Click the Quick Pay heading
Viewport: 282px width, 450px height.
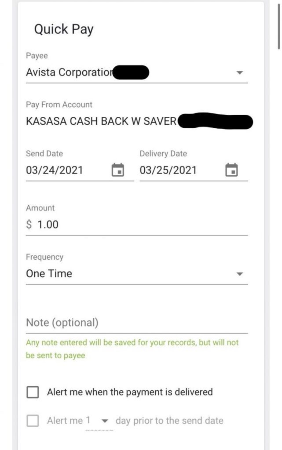click(x=64, y=29)
